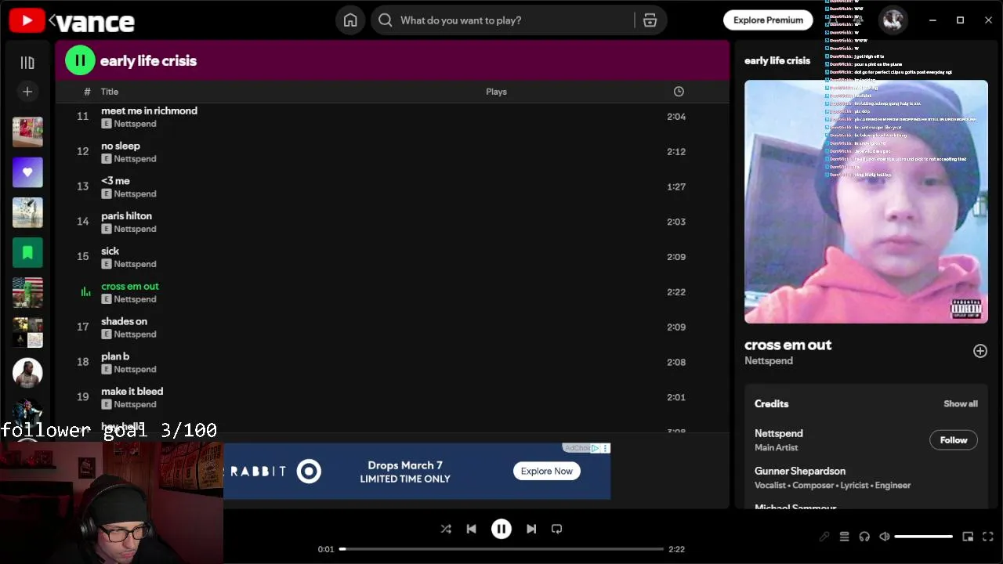Open the collage folder thumbnail in sidebar

pyautogui.click(x=27, y=332)
